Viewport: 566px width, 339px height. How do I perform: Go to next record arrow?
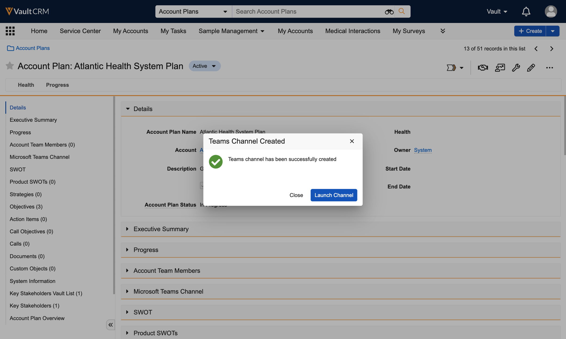tap(552, 49)
